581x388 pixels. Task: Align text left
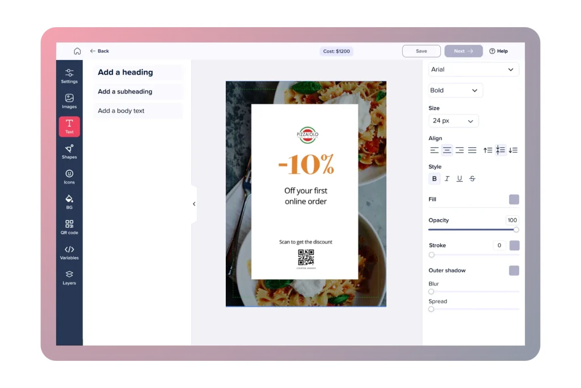click(434, 150)
